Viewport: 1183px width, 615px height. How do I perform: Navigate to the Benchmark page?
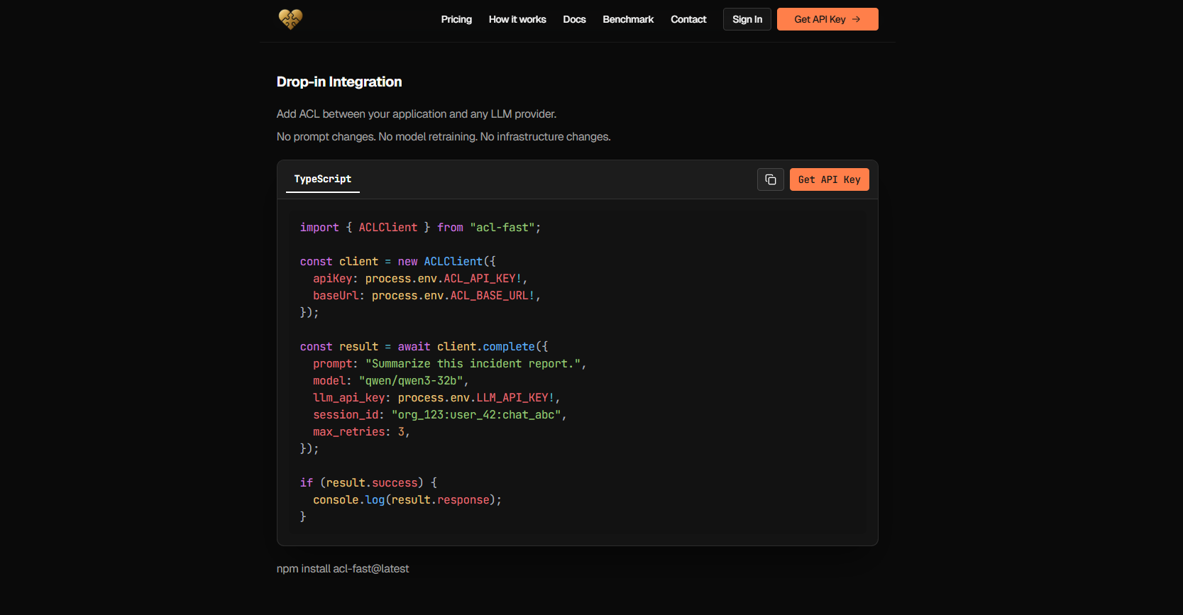[628, 19]
